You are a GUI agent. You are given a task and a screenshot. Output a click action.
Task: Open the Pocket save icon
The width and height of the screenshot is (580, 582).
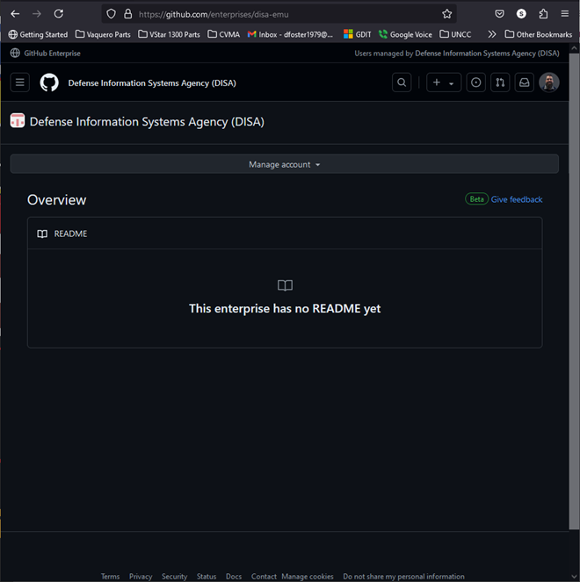point(500,14)
